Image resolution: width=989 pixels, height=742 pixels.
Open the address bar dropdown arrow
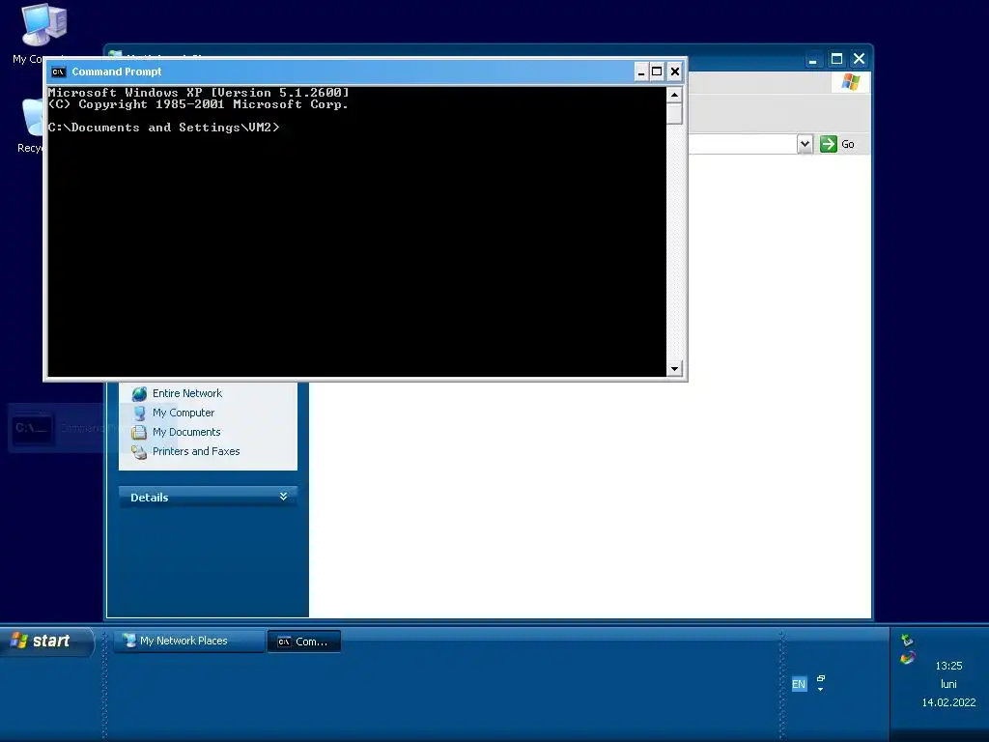pyautogui.click(x=805, y=144)
